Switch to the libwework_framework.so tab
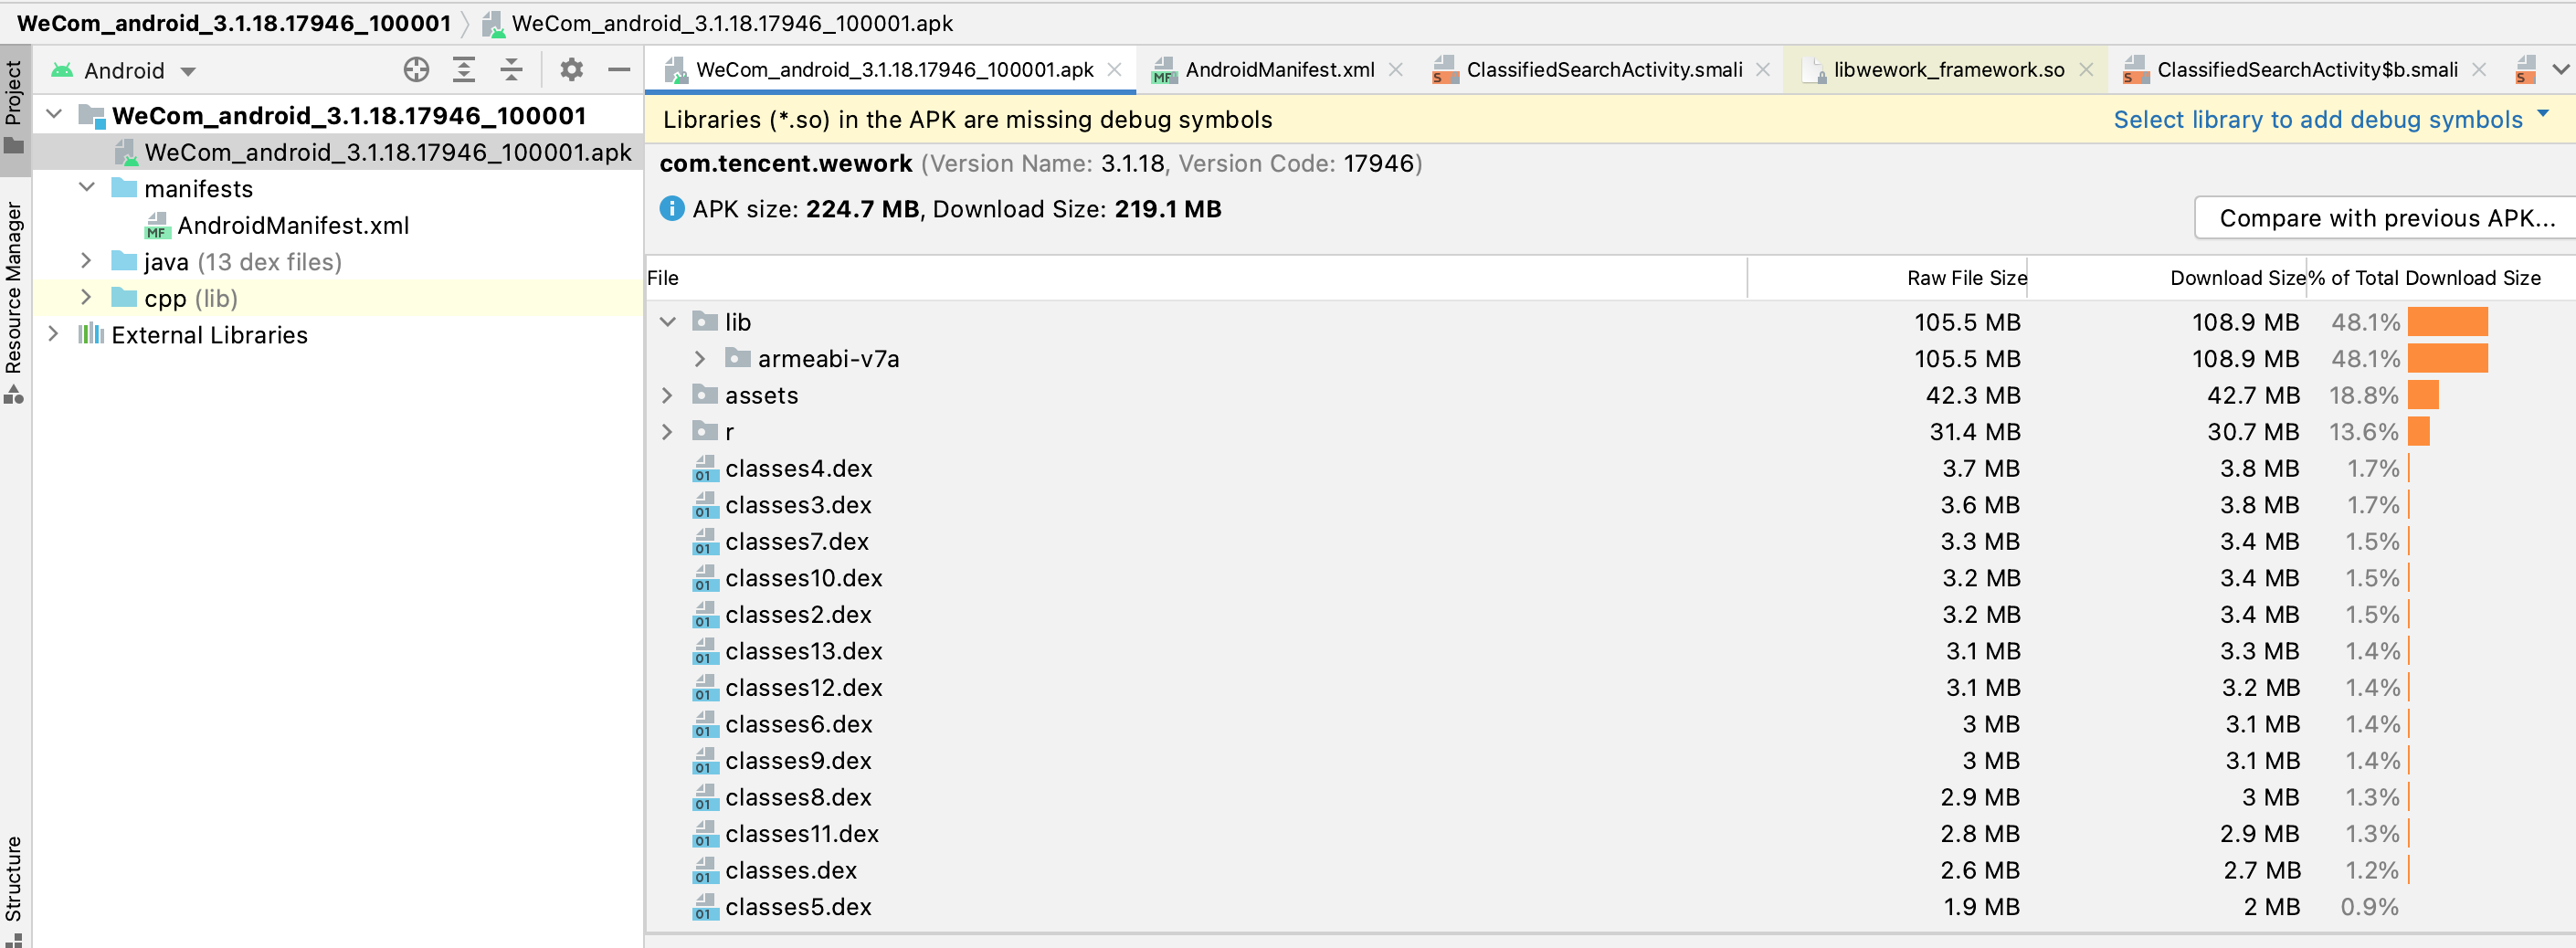The width and height of the screenshot is (2576, 948). coord(1947,70)
